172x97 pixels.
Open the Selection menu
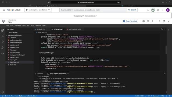[x=18, y=26]
